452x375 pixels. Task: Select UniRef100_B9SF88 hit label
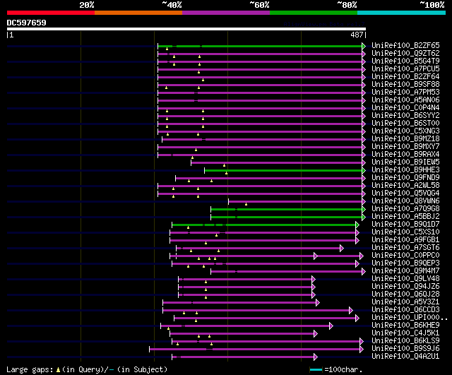(405, 85)
